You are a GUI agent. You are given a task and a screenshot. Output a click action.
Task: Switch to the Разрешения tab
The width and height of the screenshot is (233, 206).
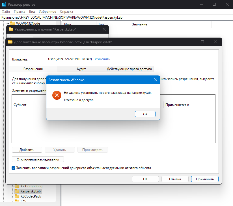[33, 69]
